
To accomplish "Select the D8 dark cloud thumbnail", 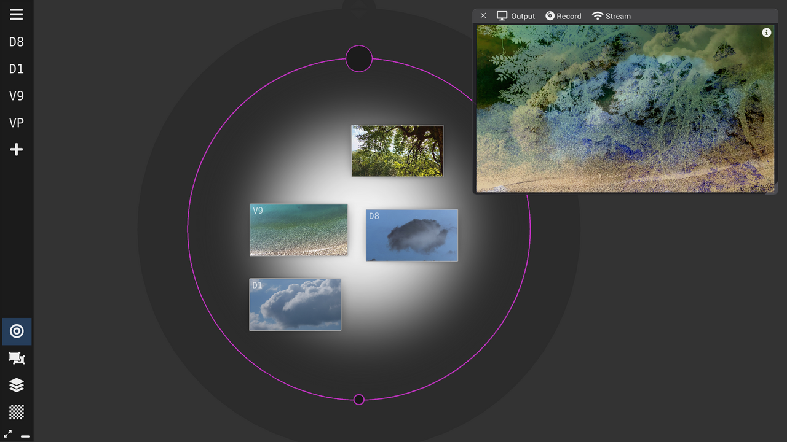I will pos(412,235).
